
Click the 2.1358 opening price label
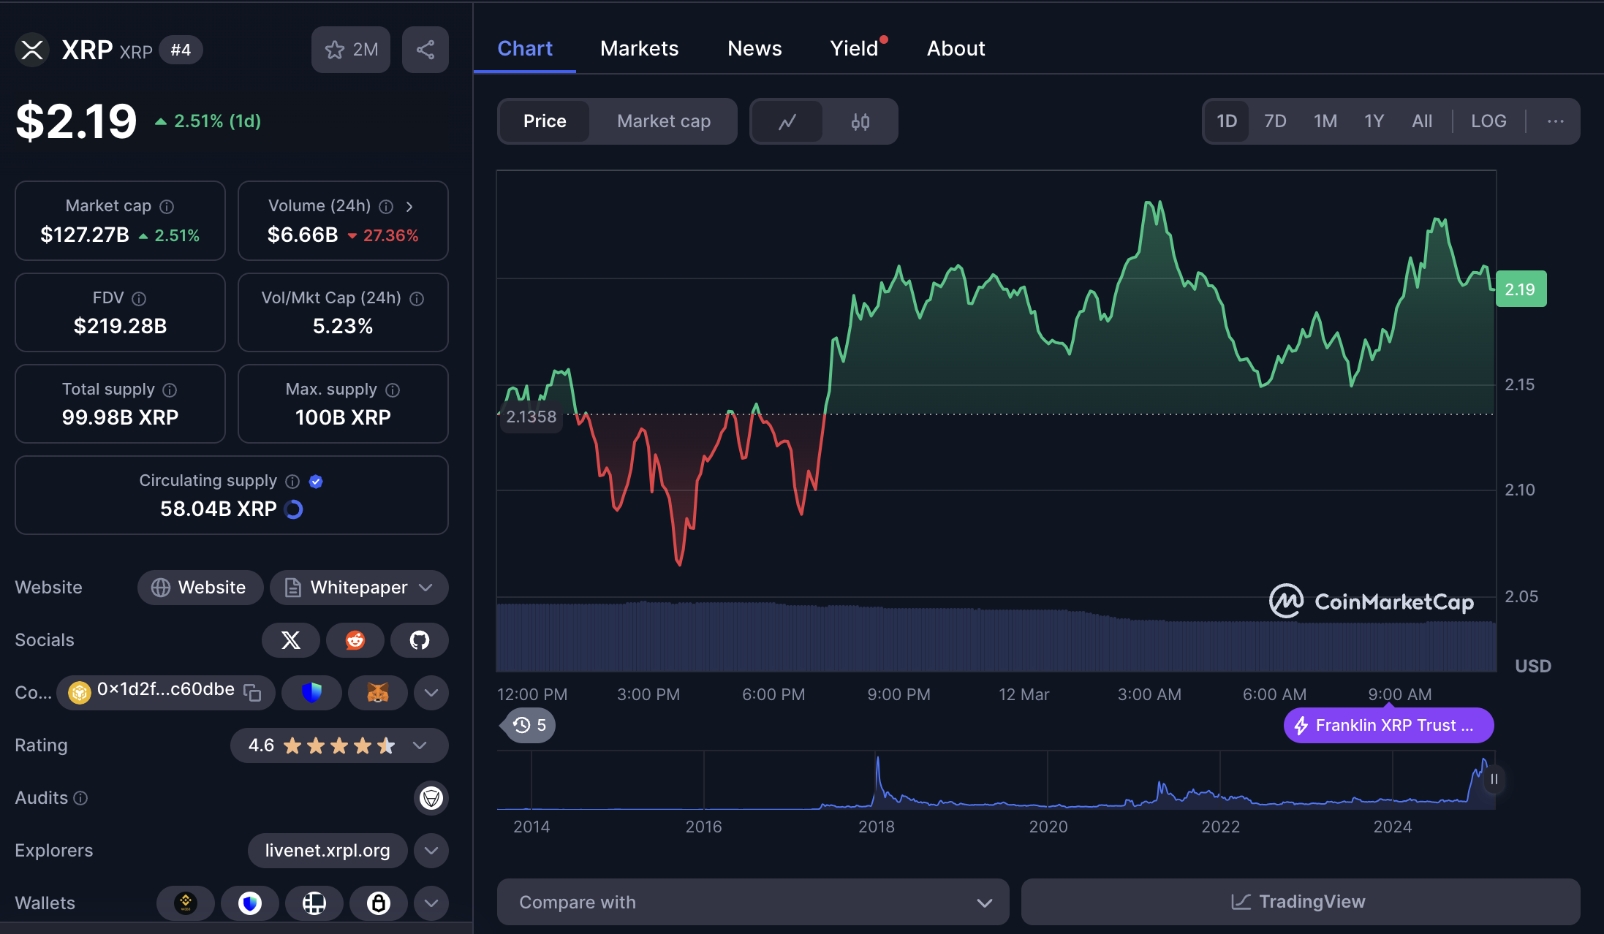pos(531,417)
